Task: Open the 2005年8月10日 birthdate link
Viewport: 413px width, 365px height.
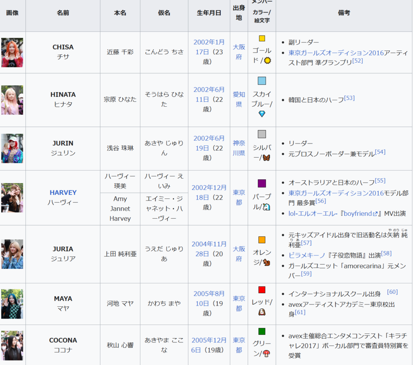Action: [209, 298]
